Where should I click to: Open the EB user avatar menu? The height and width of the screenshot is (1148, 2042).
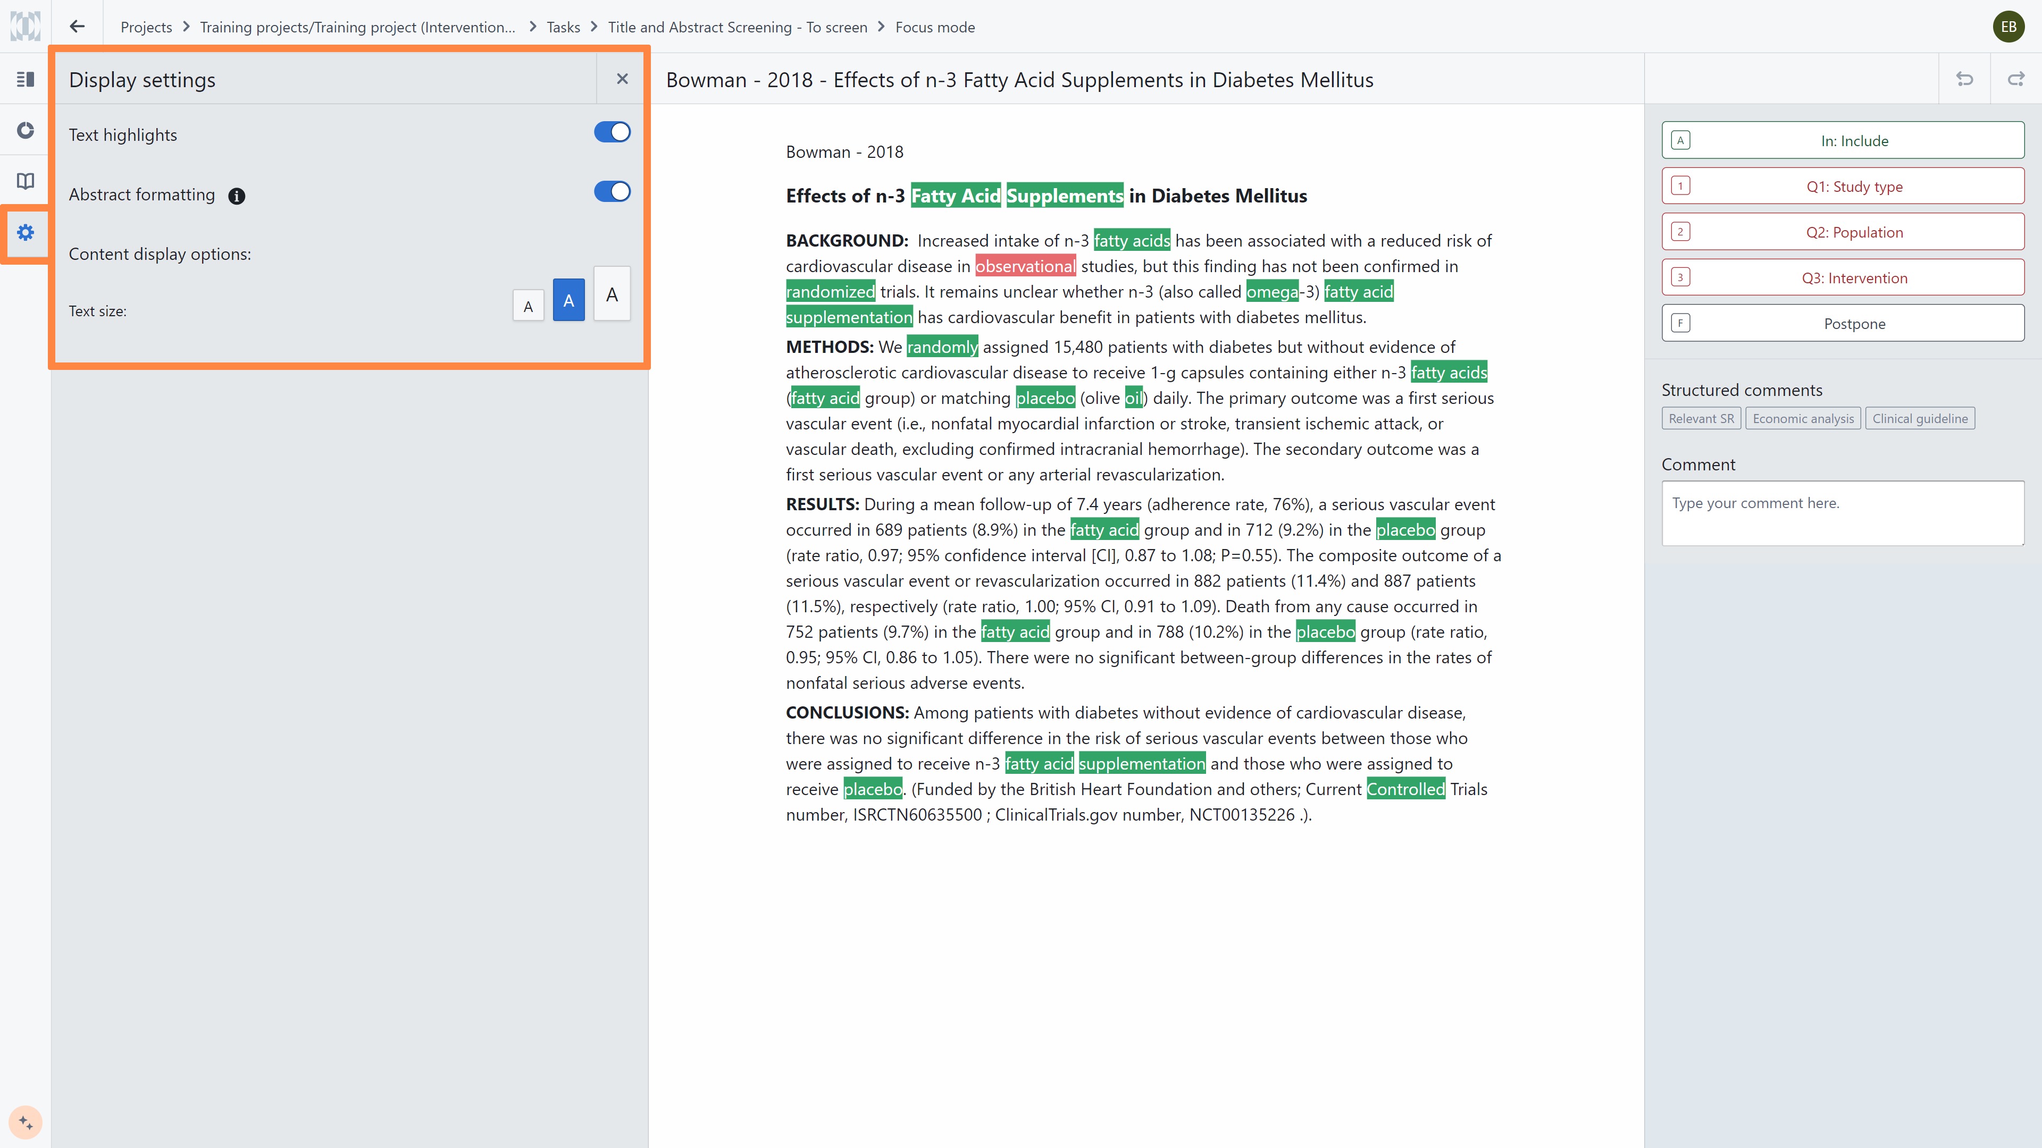pos(2008,27)
